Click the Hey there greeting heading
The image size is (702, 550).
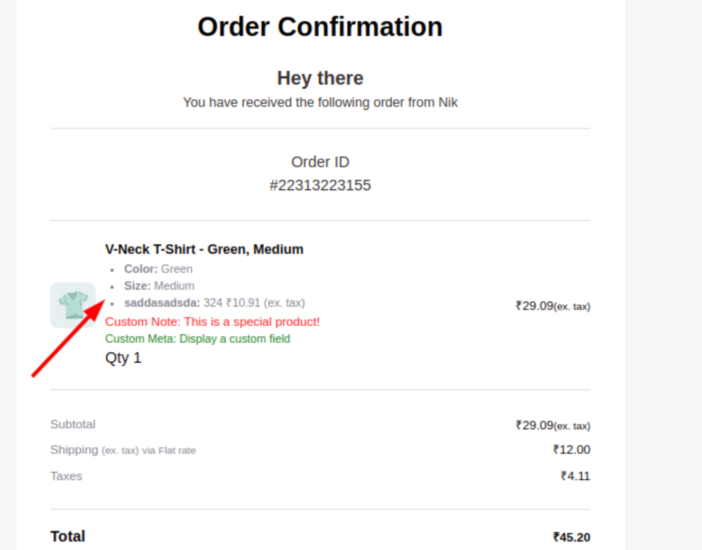[x=320, y=78]
